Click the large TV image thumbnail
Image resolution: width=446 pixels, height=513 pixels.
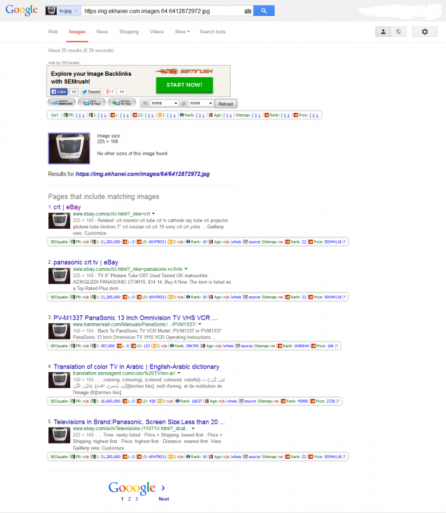pos(69,148)
